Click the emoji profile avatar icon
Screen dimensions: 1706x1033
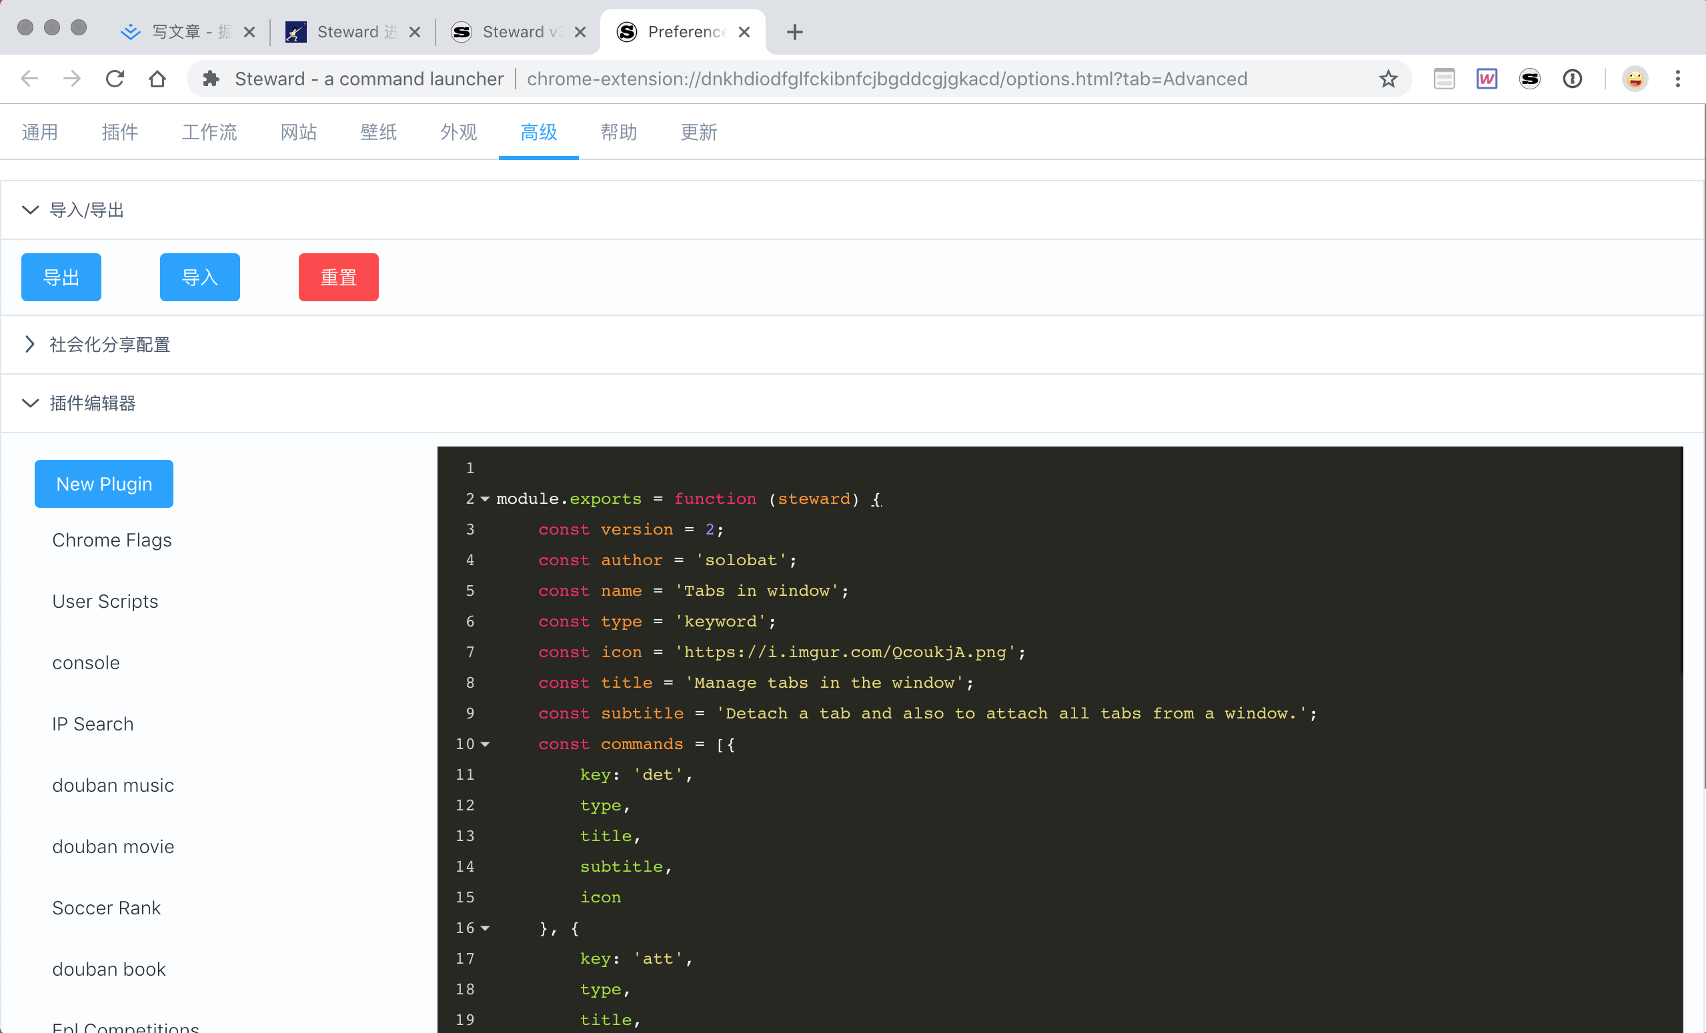(1635, 79)
